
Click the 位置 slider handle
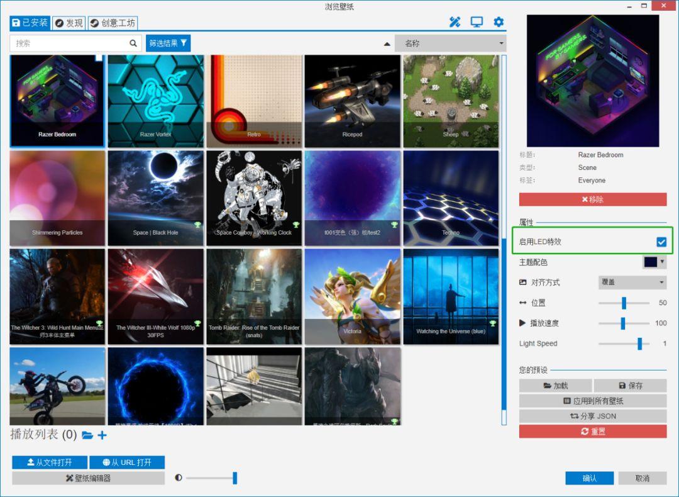coord(624,303)
